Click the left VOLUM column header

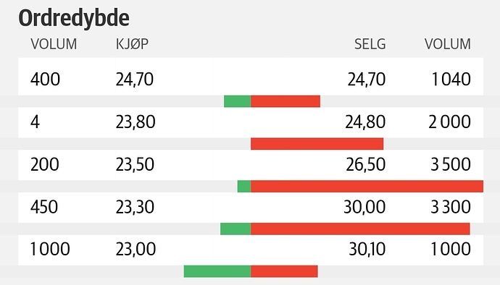pyautogui.click(x=54, y=44)
